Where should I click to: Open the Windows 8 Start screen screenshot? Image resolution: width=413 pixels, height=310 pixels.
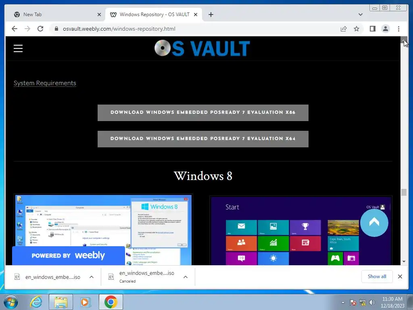pos(300,230)
